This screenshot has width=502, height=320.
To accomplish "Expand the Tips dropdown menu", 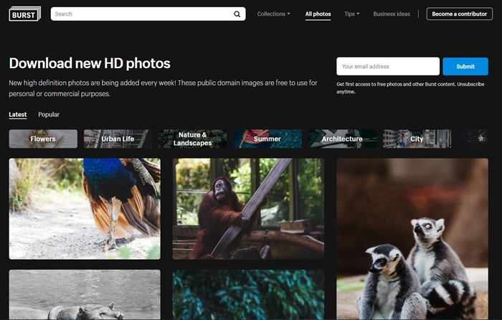I will tap(351, 14).
